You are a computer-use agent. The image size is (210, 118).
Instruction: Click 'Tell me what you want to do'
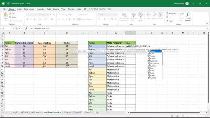tap(99, 9)
